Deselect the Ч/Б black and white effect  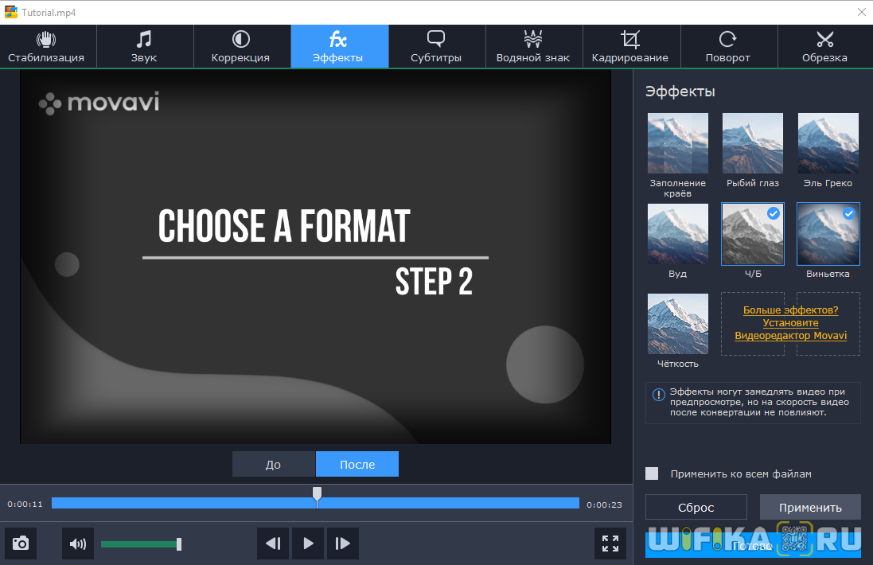[752, 234]
